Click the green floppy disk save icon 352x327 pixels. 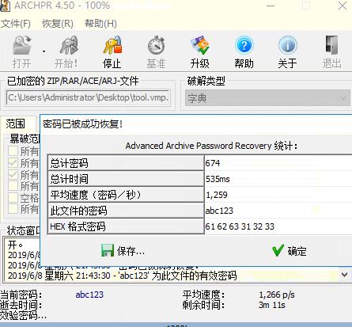tap(108, 251)
